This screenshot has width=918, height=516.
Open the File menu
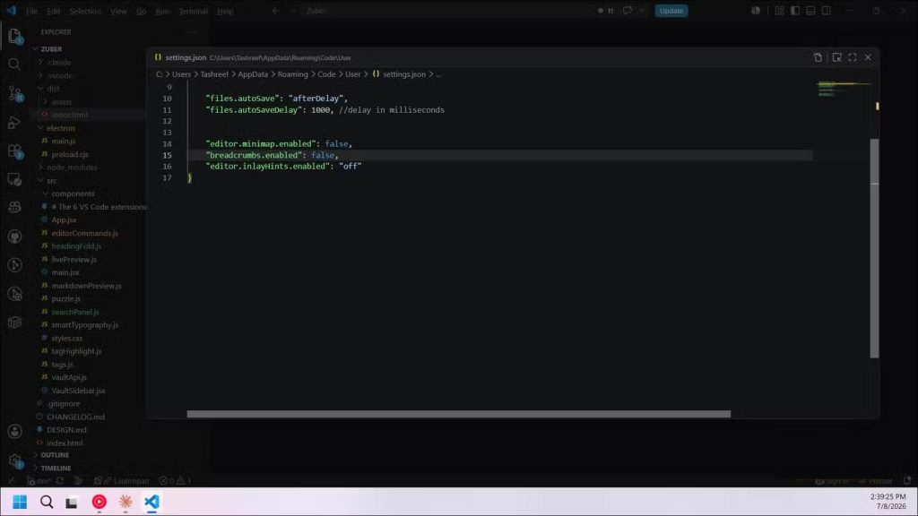pyautogui.click(x=31, y=11)
